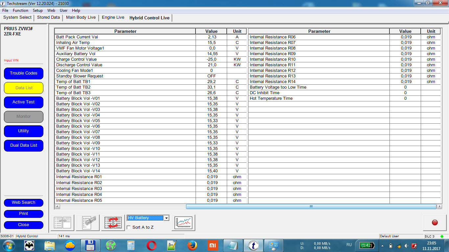Viewport: 449px width, 252px height.
Task: Click the Web Search button
Action: coord(24,202)
